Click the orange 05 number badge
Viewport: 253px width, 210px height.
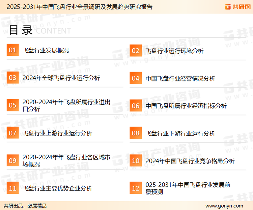pos(12,105)
